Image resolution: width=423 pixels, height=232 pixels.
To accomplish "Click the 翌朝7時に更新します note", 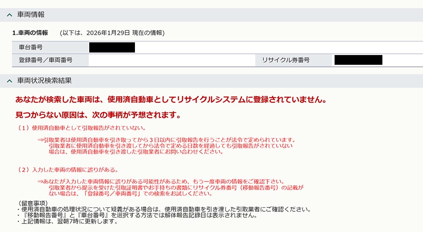I will coord(67,221).
